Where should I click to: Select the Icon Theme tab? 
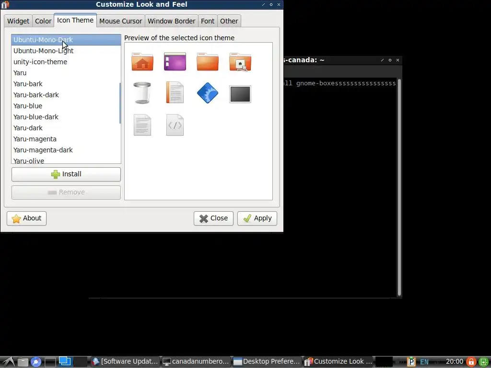pyautogui.click(x=75, y=20)
